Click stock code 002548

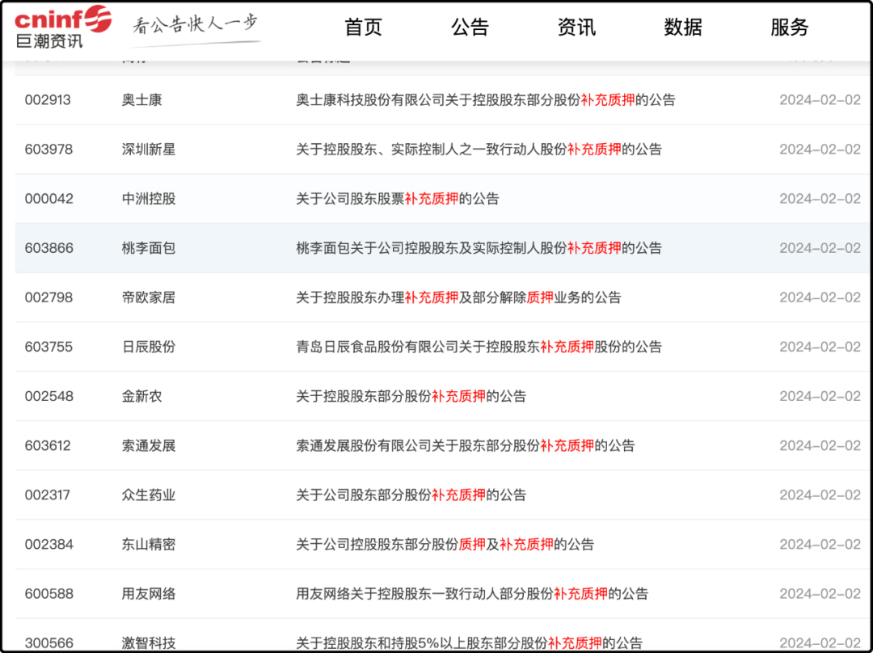coord(49,396)
